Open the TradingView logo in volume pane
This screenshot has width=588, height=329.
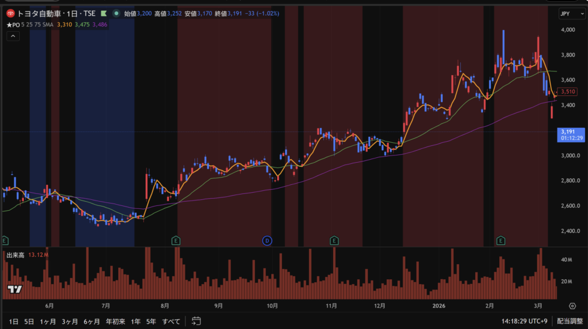coord(14,290)
